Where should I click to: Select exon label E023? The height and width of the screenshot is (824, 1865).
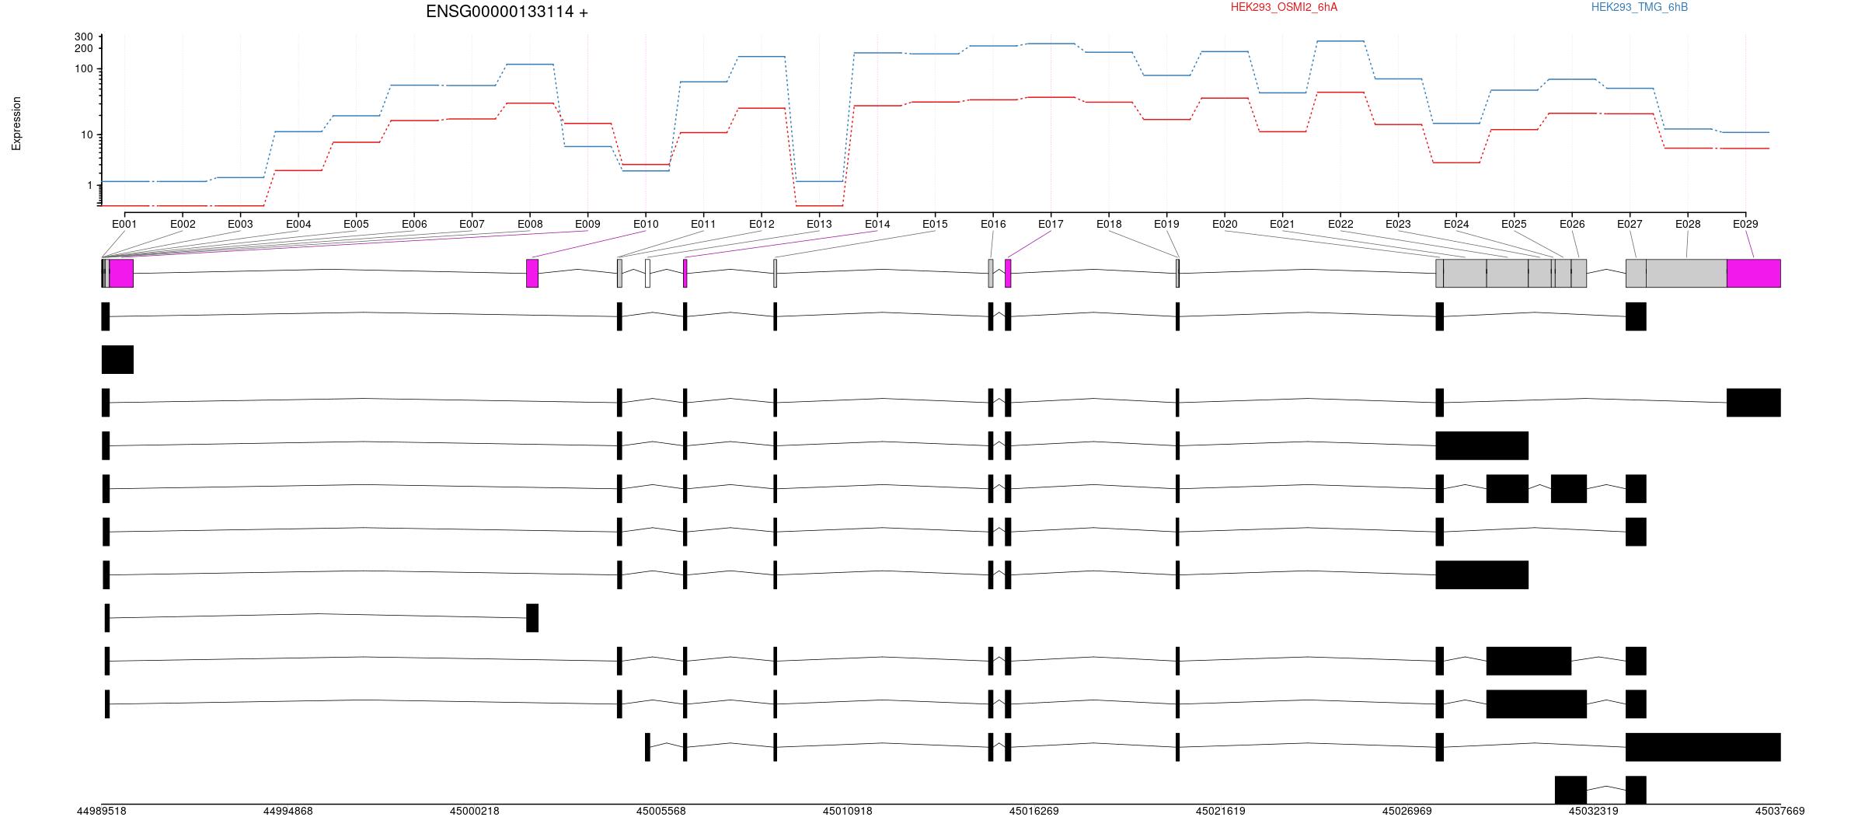(x=1398, y=224)
